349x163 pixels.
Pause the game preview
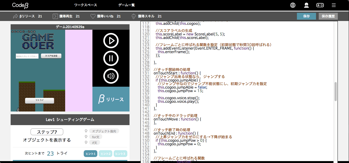click(x=111, y=58)
